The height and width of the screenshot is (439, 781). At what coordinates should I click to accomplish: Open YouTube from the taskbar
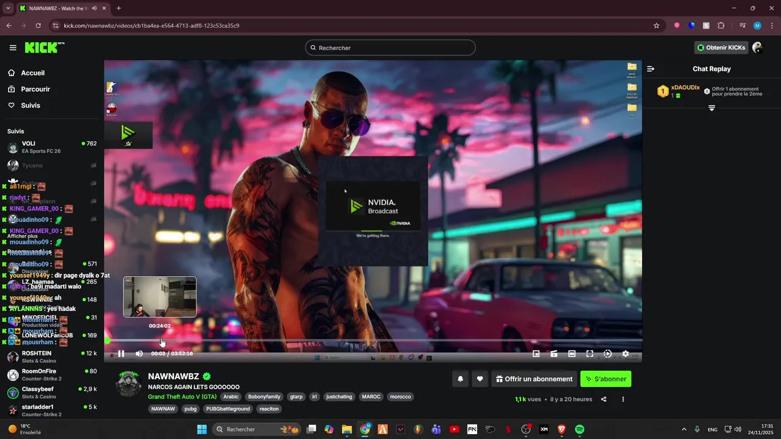pyautogui.click(x=454, y=429)
